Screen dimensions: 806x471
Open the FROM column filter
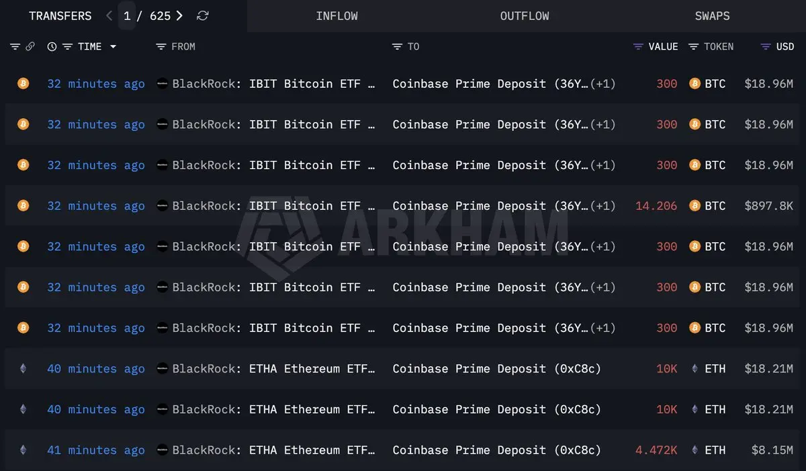(x=161, y=46)
